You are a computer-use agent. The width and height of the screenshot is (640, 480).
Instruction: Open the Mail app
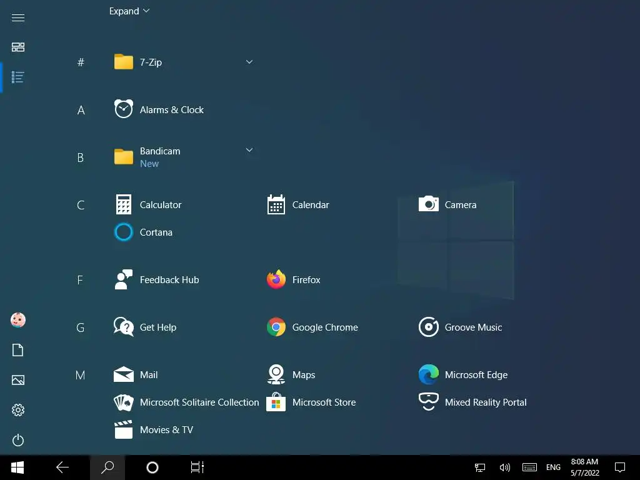click(x=136, y=374)
